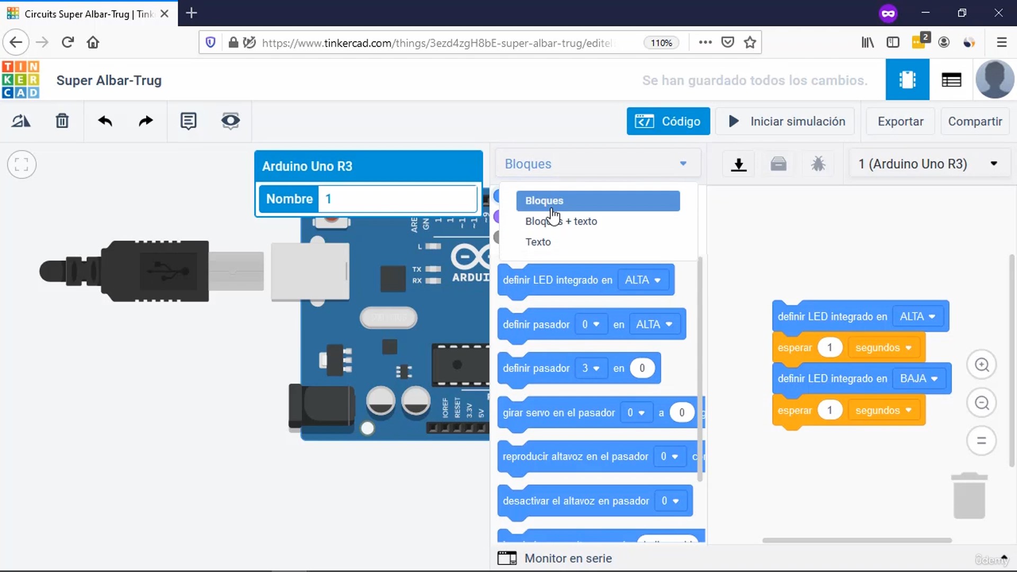Zoom in on code blocks
The width and height of the screenshot is (1017, 572).
[982, 365]
